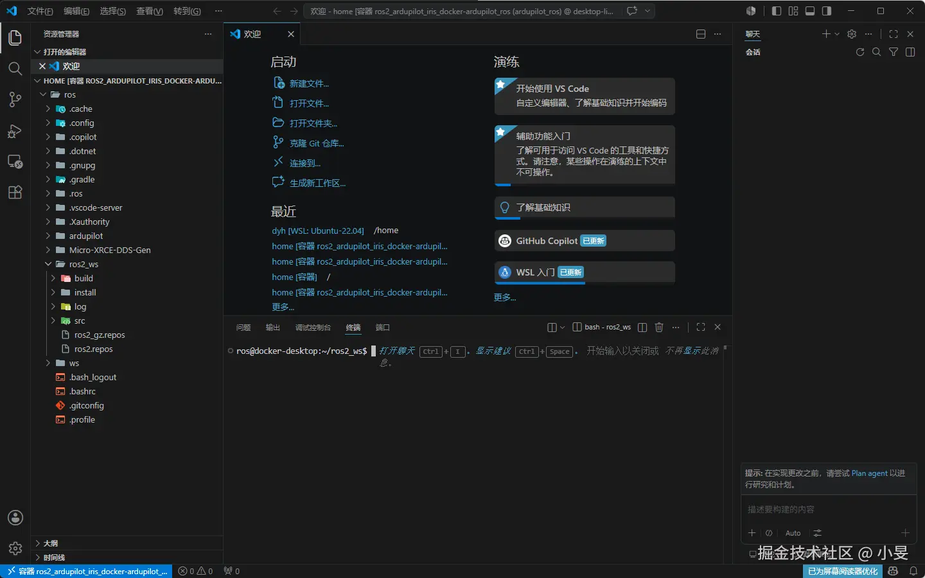This screenshot has width=925, height=578.
Task: Toggle secondary side bar visibility
Action: (827, 11)
